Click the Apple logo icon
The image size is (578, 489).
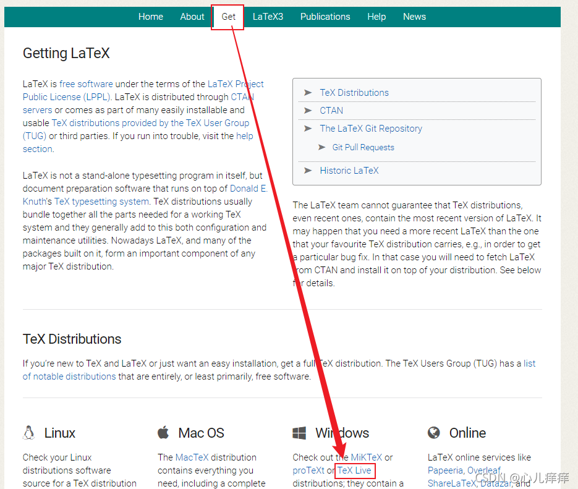coord(163,433)
